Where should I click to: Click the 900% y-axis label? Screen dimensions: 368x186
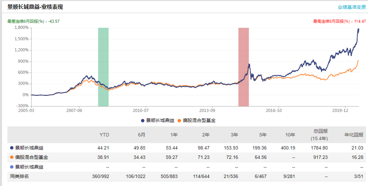click(24, 61)
